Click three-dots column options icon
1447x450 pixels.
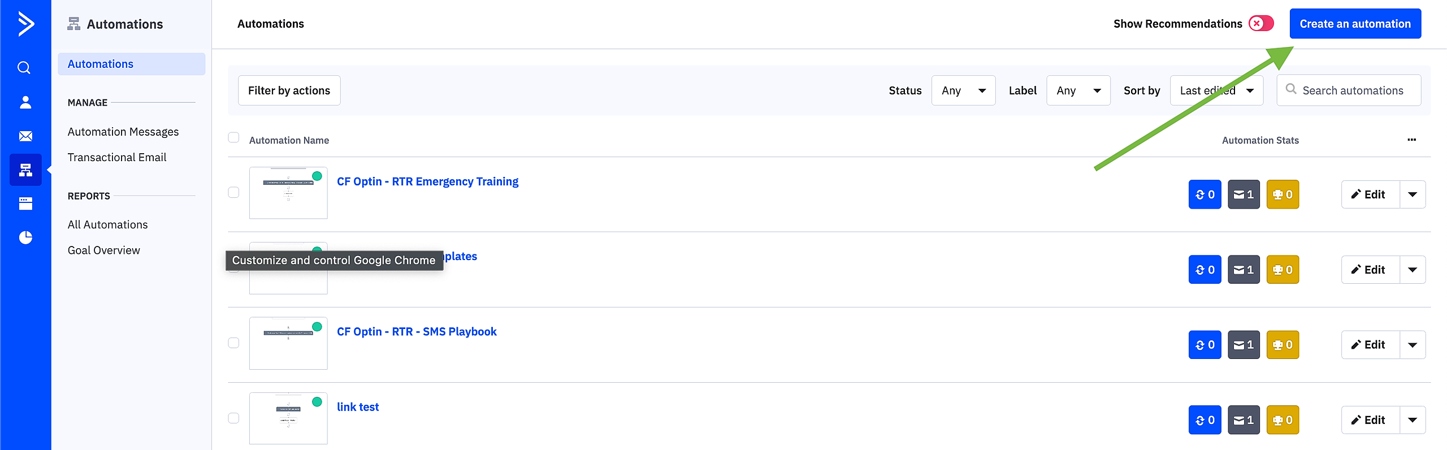coord(1411,140)
